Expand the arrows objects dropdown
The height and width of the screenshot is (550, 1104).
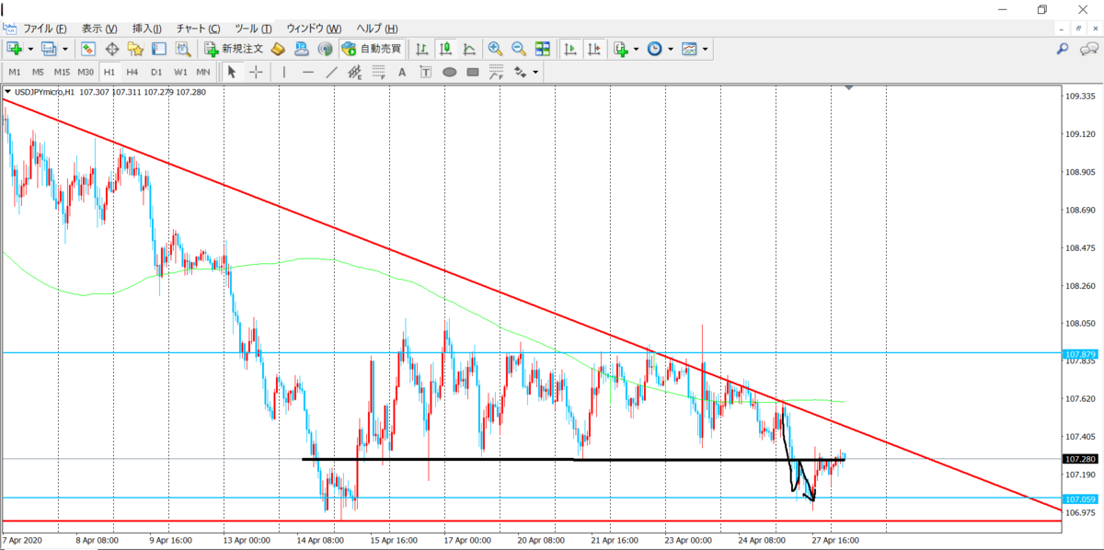pyautogui.click(x=535, y=72)
